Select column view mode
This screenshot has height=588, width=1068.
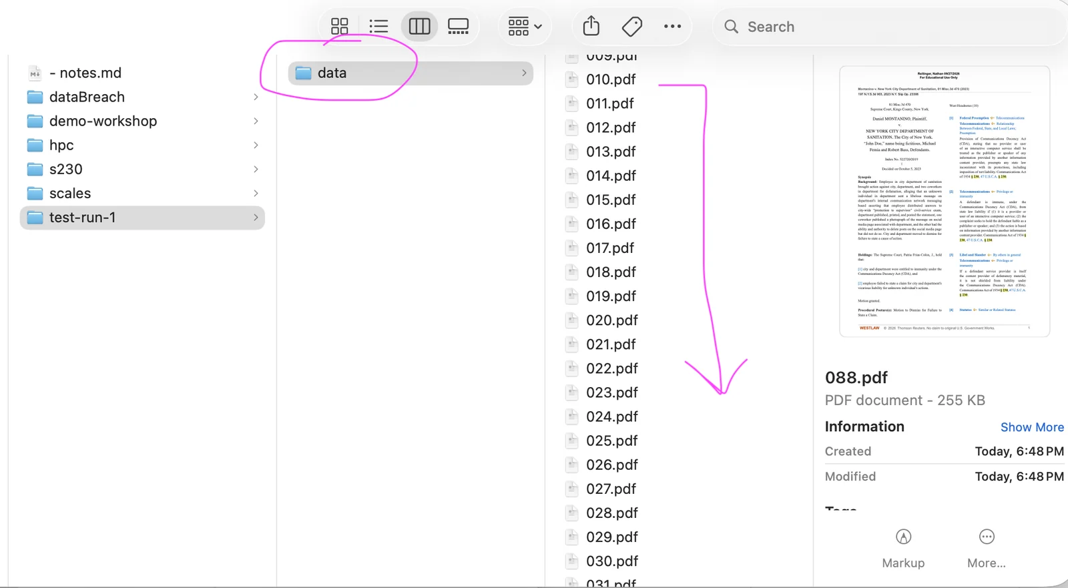point(419,27)
